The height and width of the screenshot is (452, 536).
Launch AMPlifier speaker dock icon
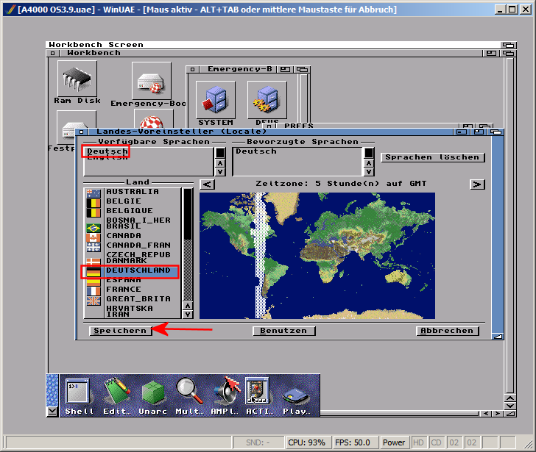coord(225,395)
